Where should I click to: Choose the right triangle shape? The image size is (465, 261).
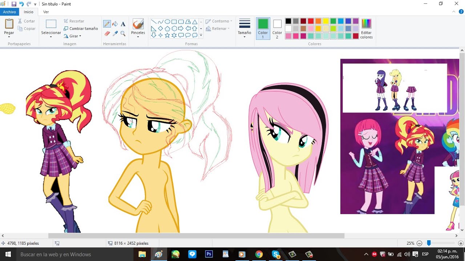154,28
